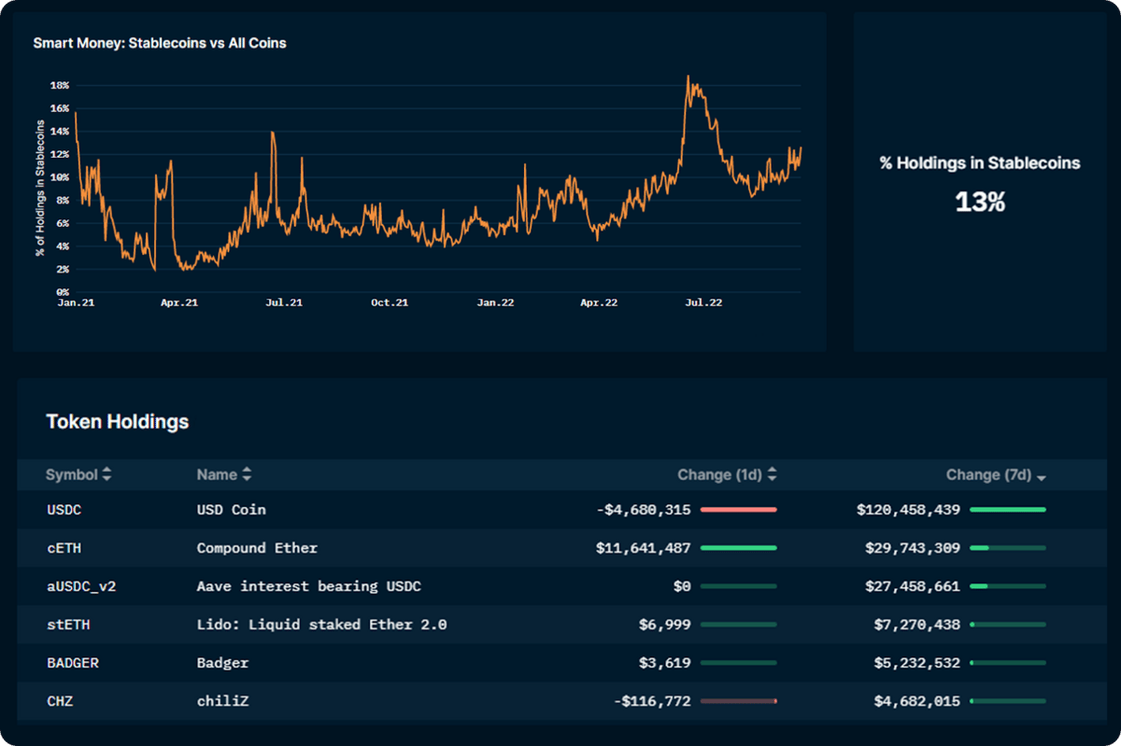Click the Token Holdings heading
This screenshot has width=1121, height=746.
point(118,422)
